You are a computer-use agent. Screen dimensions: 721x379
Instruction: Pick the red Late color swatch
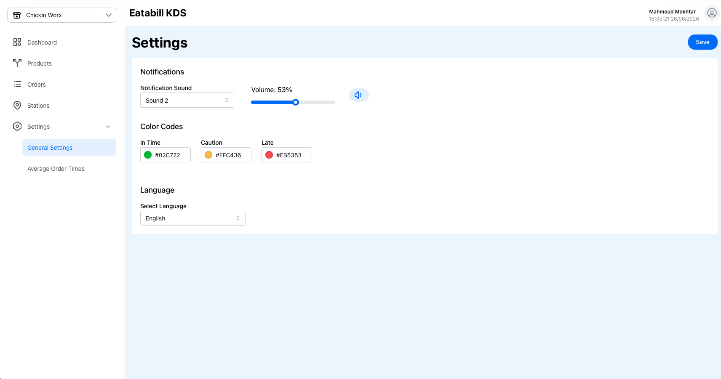coord(269,155)
